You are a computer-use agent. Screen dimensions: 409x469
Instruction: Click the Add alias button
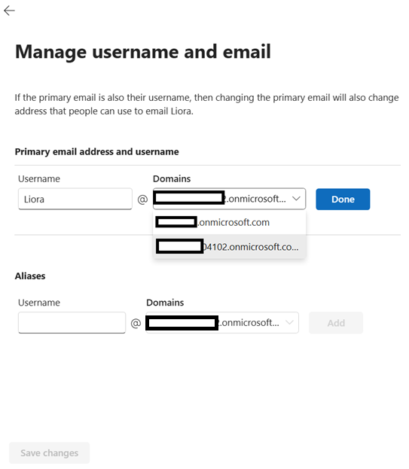coord(336,323)
